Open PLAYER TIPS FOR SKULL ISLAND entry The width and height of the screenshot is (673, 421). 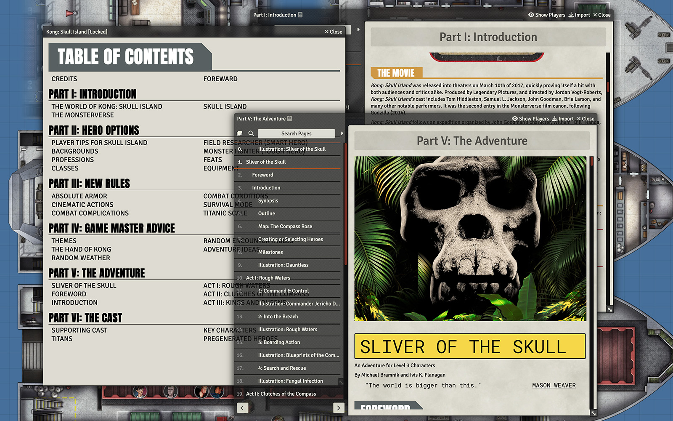pos(99,143)
